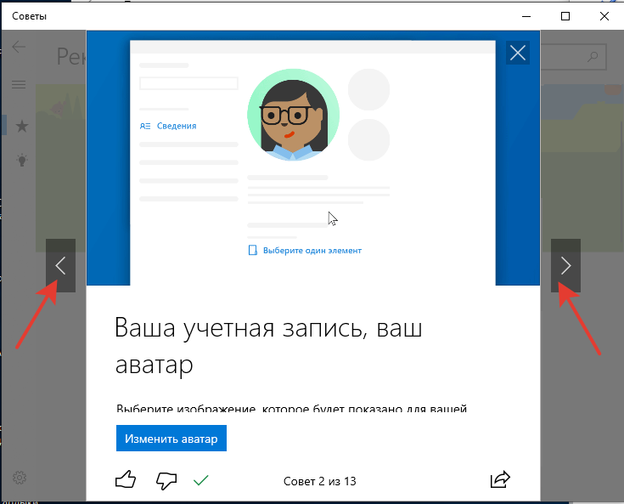Maximize the Советы window
The image size is (624, 504).
click(x=565, y=16)
